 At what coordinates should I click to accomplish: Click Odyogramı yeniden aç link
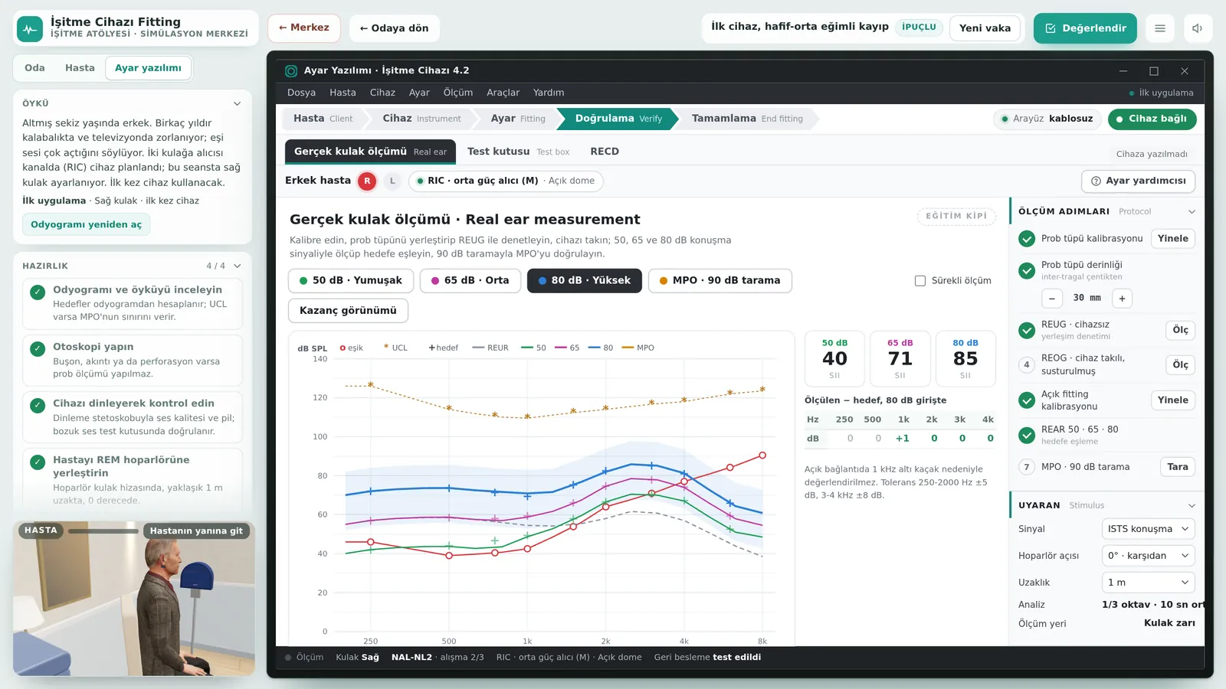pos(86,225)
